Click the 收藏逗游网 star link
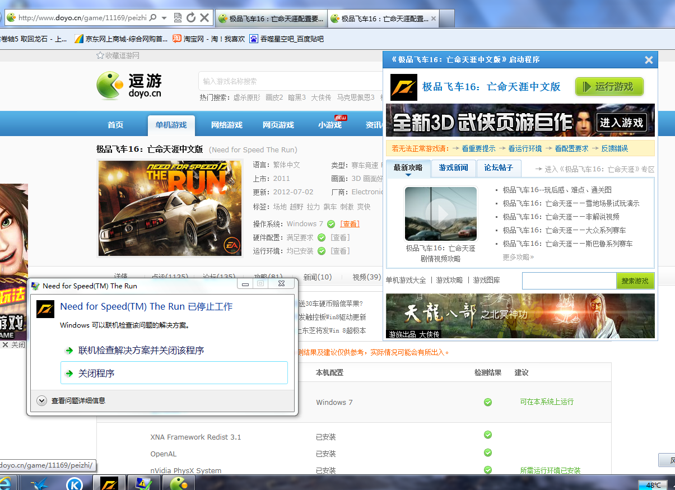 point(118,55)
